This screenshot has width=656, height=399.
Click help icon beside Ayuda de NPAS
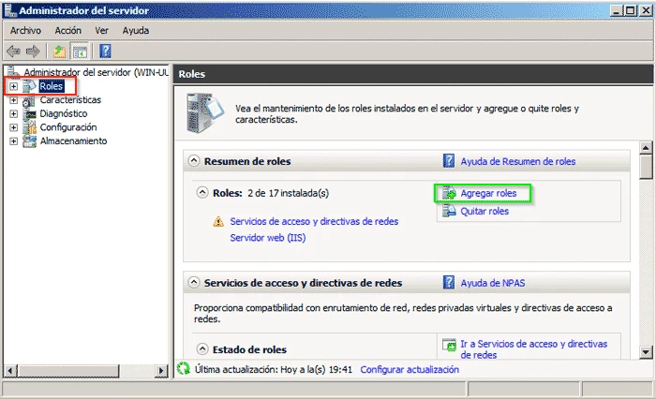pos(449,282)
